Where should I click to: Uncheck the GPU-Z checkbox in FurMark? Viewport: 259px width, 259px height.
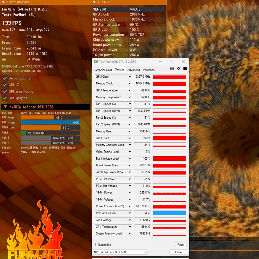pos(5,85)
